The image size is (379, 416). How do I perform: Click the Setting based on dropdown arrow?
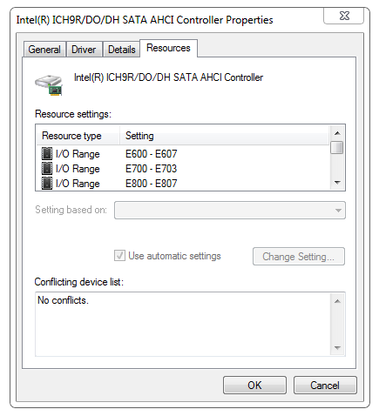pyautogui.click(x=338, y=211)
